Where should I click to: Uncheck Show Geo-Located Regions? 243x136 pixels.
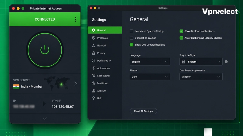tap(132, 44)
